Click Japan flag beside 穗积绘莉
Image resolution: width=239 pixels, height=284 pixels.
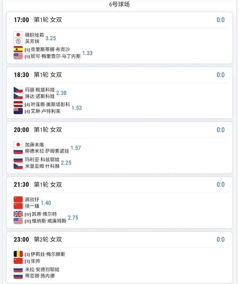pos(18,35)
